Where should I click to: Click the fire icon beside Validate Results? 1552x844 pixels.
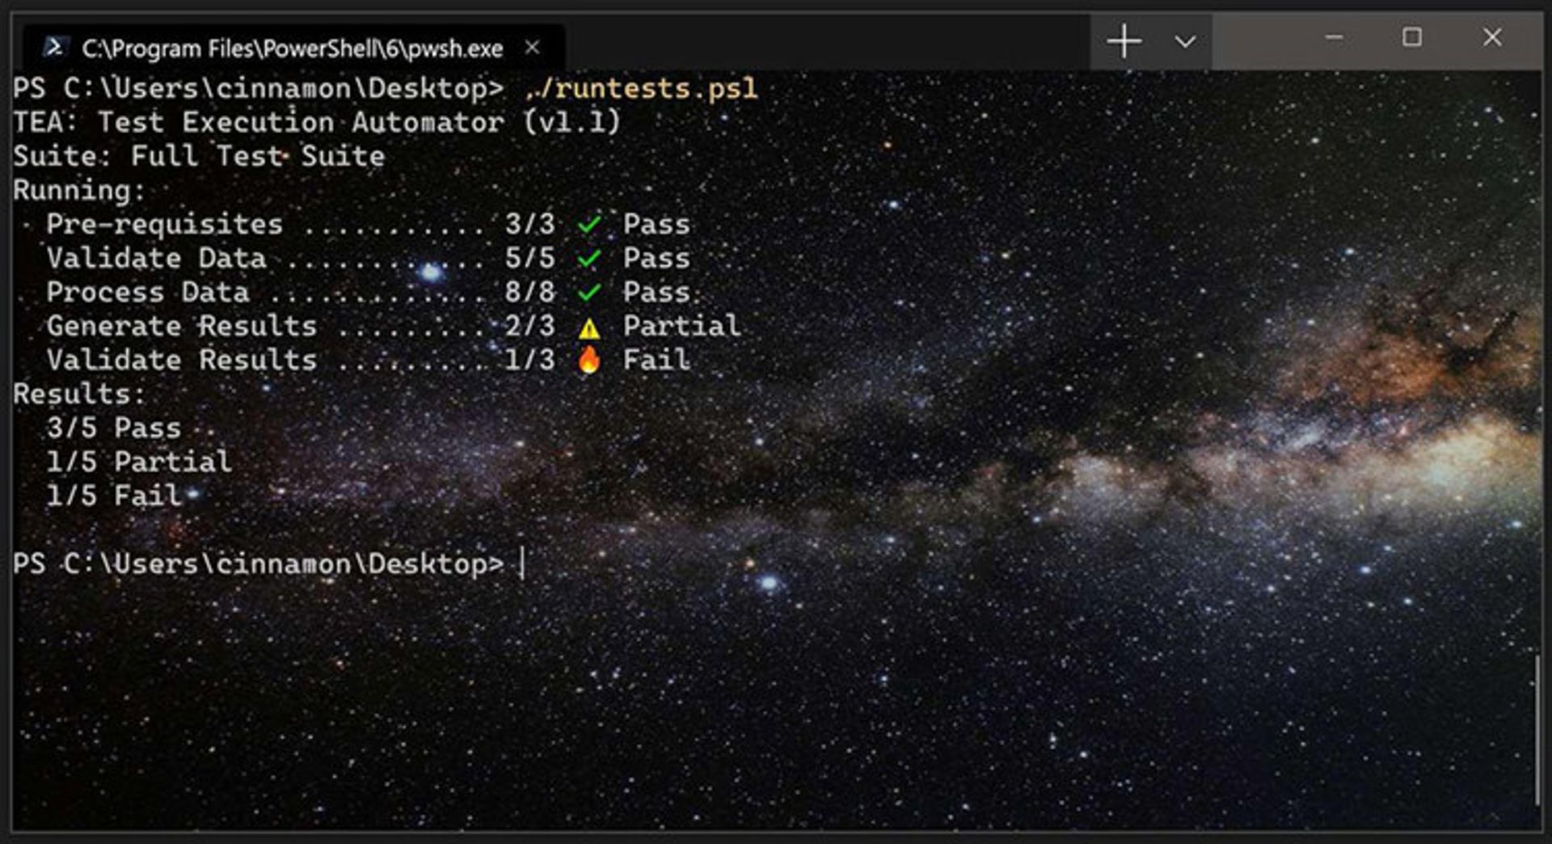[x=589, y=360]
